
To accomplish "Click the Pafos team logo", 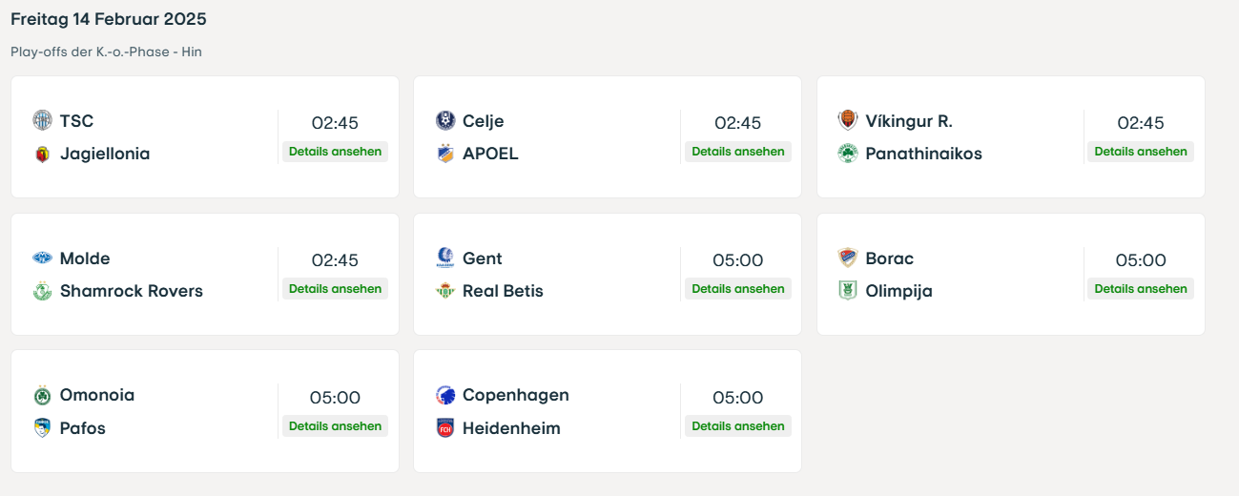I will [42, 428].
